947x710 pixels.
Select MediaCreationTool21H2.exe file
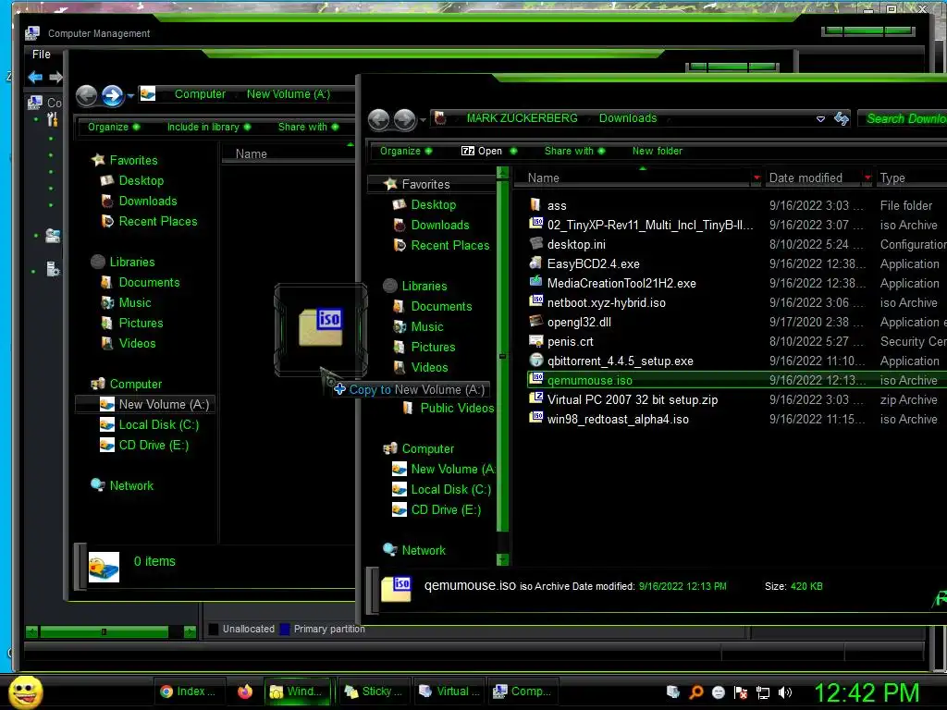621,283
